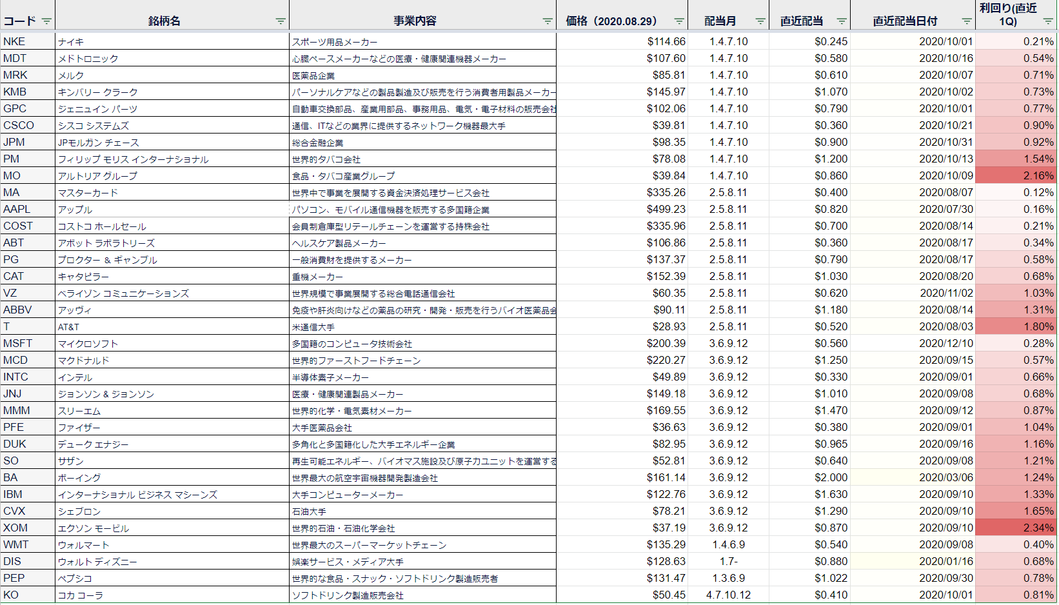
Task: Open the コード column filter icon
Action: [46, 21]
